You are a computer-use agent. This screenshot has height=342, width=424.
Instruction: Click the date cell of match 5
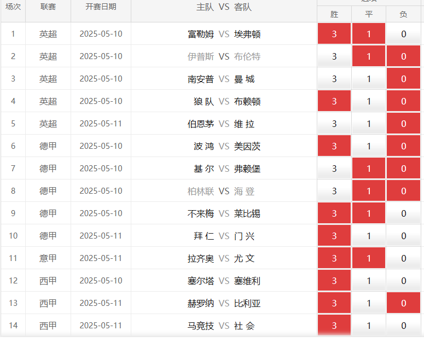coord(101,123)
